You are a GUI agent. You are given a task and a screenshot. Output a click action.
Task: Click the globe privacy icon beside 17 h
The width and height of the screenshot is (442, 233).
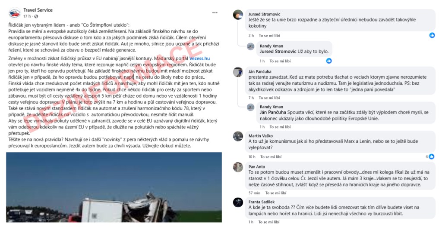click(x=36, y=16)
